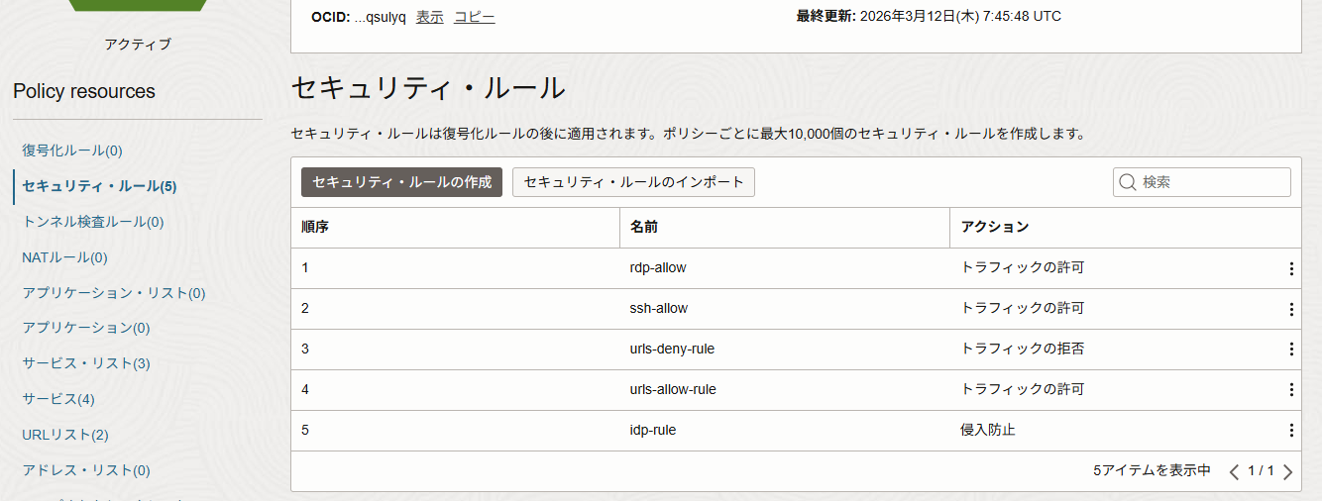Open 復号化ルール(0) in Policy resources

[72, 150]
